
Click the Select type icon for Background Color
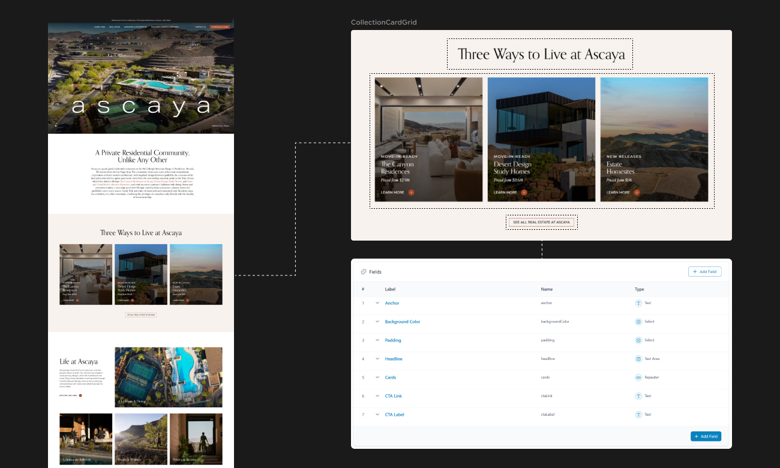pyautogui.click(x=638, y=322)
